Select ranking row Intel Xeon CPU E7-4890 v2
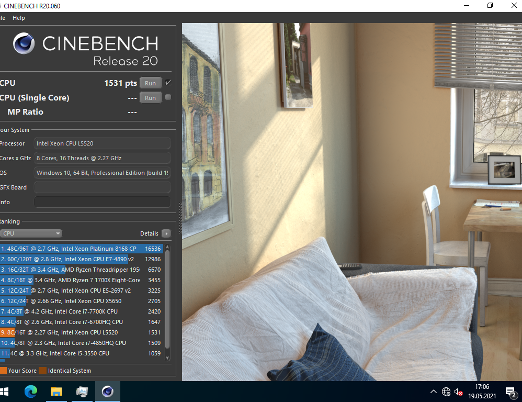 tap(82, 259)
